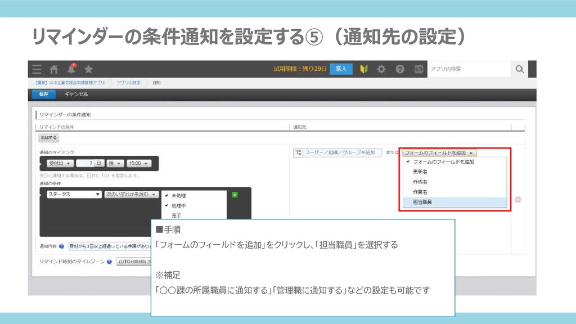
Task: Click the 追加する button
Action: 49,138
